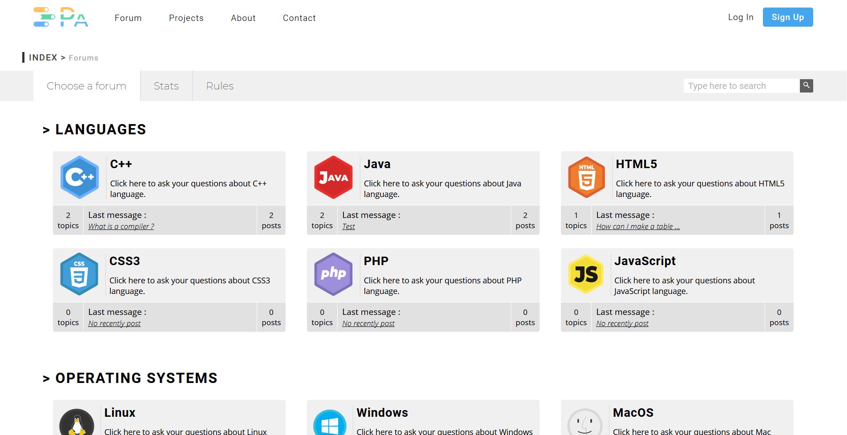Click the PHP forum description text
Viewport: 847px width, 435px height.
click(443, 286)
